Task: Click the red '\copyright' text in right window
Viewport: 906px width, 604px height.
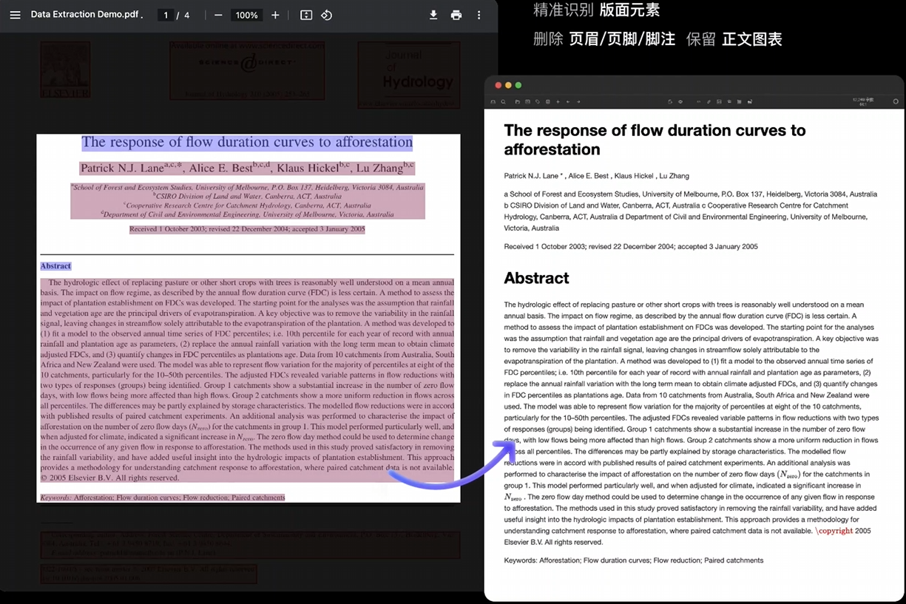Action: tap(834, 531)
